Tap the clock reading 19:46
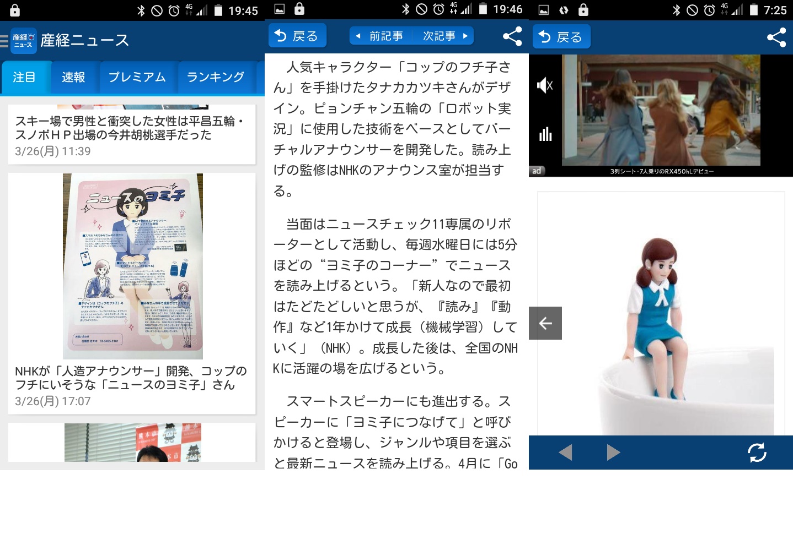This screenshot has width=793, height=534. coord(508,9)
